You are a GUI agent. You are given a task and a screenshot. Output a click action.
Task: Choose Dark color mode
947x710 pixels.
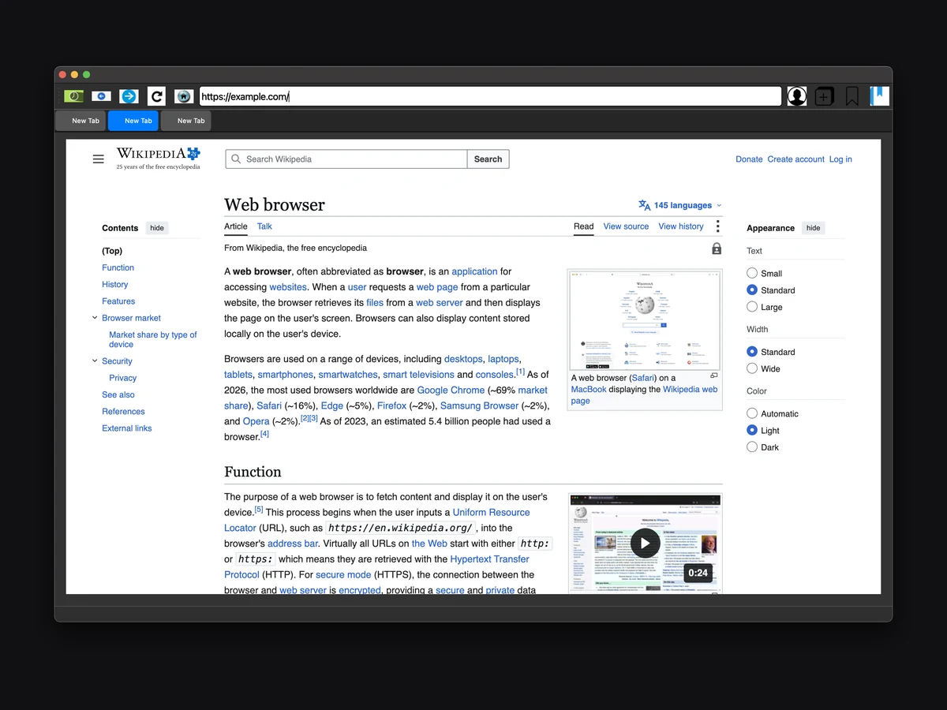752,447
